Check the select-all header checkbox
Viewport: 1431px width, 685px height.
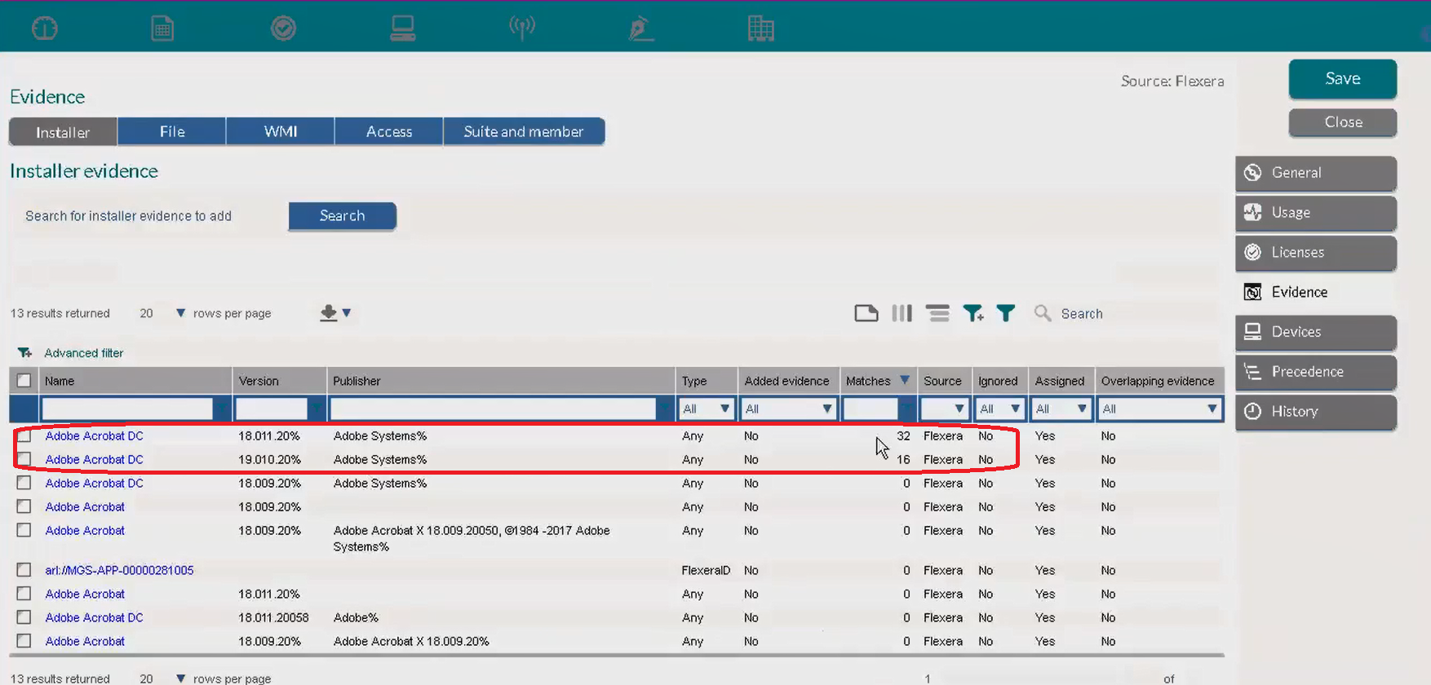(24, 381)
